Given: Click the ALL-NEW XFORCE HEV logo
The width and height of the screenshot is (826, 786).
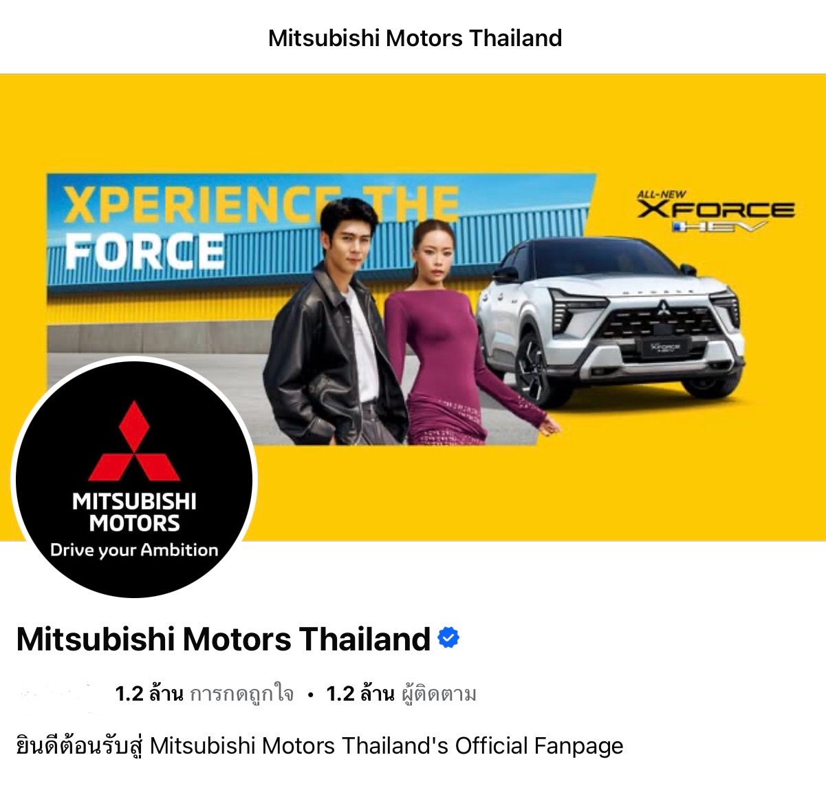Looking at the screenshot, I should point(715,210).
